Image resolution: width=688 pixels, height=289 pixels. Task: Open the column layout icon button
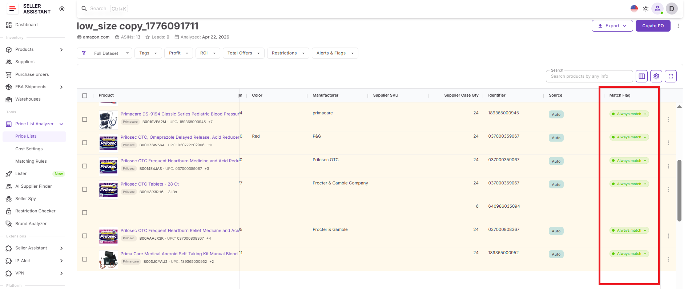642,76
